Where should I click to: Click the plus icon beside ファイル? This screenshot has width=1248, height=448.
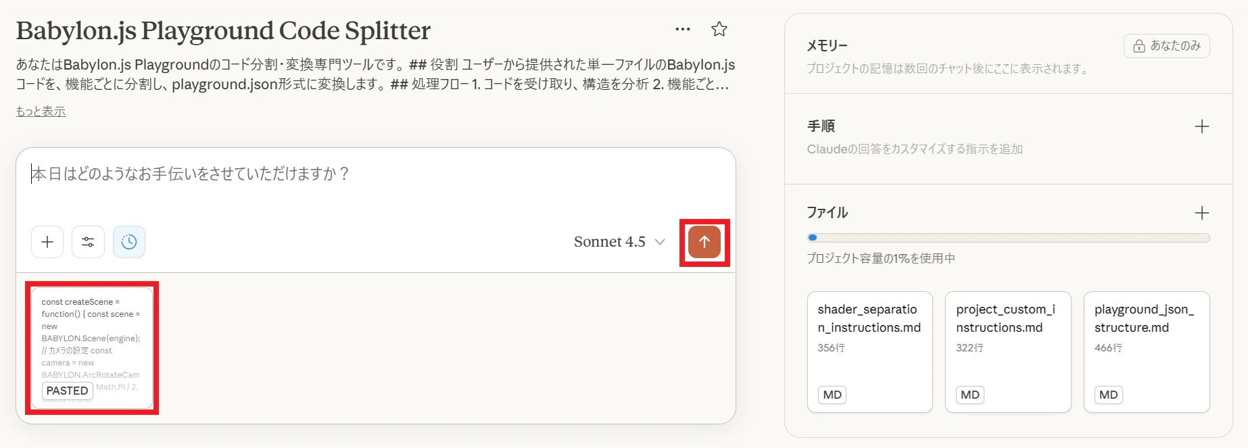click(x=1201, y=212)
